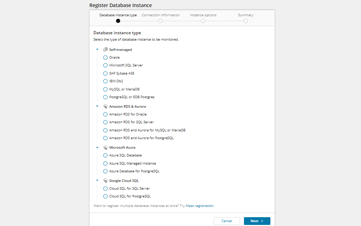Open the Mass registration link
361x226 pixels.
coord(200,206)
